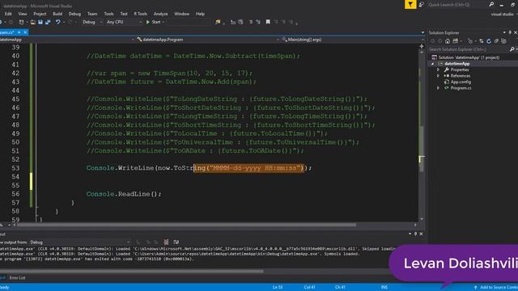Viewport: 518px width, 291px height.
Task: Click the increase indent toolbar icon
Action: pyautogui.click(x=240, y=22)
